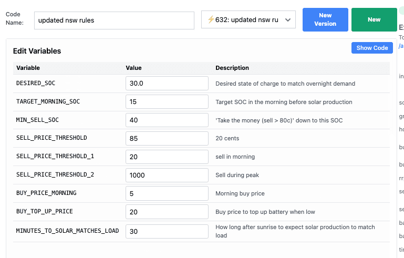Edit the SELL_PRICE_THRESHOLD_2 value field showing 1000

167,176
